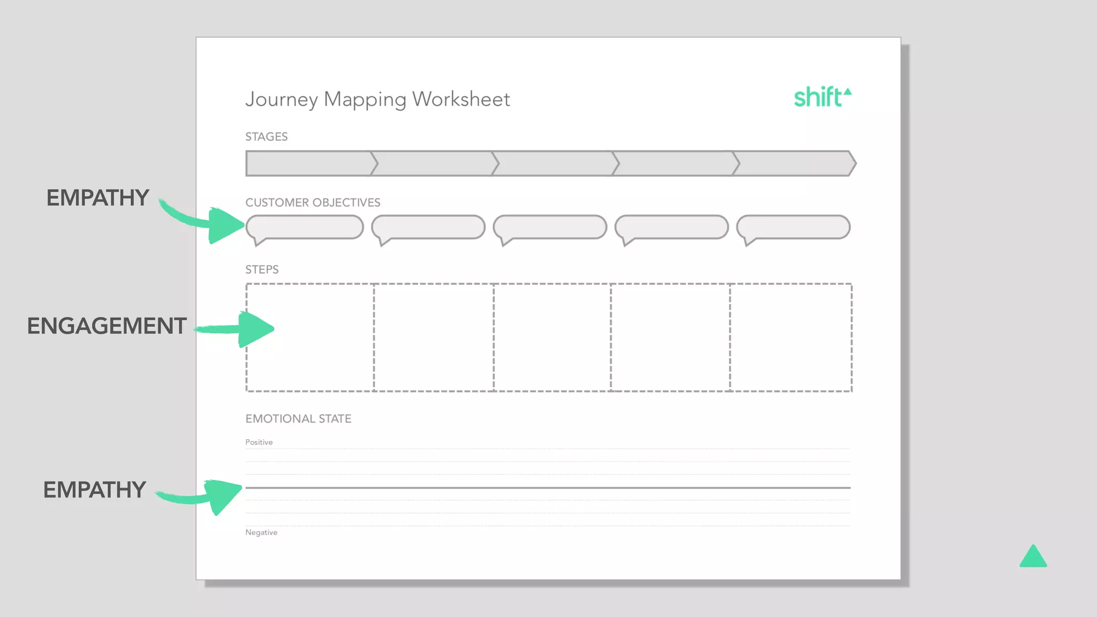Click the second customer objective speech bubble
Screen dimensions: 1097x617
pos(429,227)
